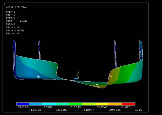Click the STEP=1 label

pos(10,12)
